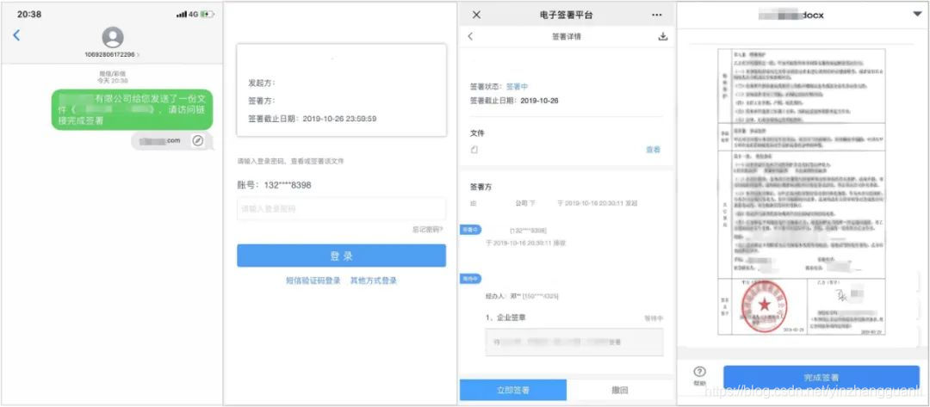Click the blurred signer field under 企业签章
Image resolution: width=930 pixels, height=407 pixels.
coord(574,342)
